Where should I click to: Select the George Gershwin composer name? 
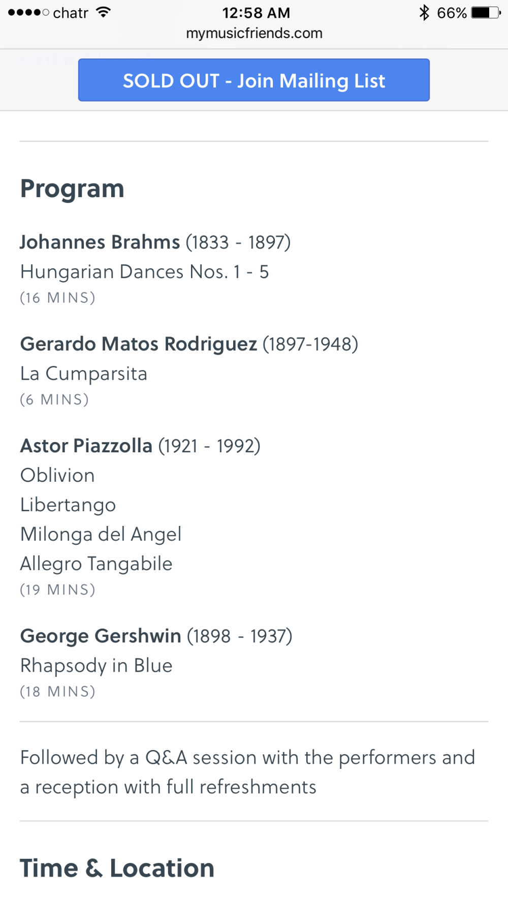click(101, 636)
